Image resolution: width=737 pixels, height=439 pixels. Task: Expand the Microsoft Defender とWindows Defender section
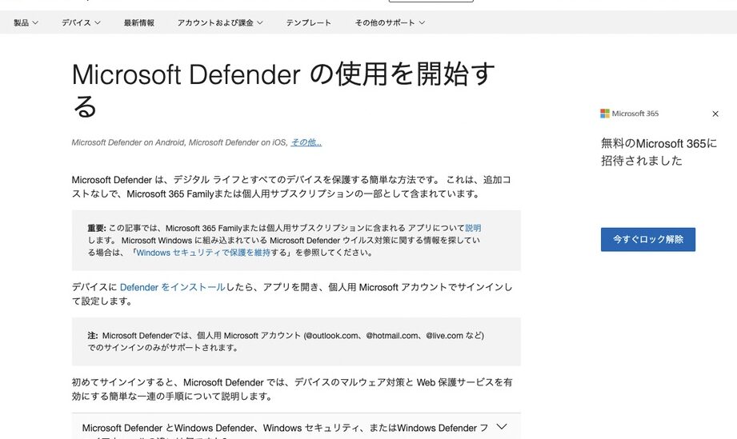pos(296,426)
